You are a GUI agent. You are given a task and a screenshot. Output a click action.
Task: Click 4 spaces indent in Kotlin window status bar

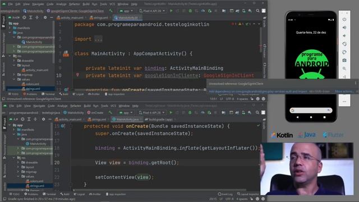(242, 99)
